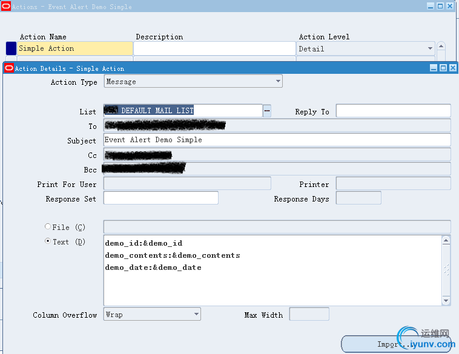Click the Response Set field
This screenshot has height=354, width=459.
[161, 198]
